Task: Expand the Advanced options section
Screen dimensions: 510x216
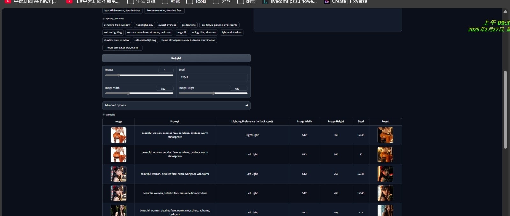Action: click(x=176, y=105)
